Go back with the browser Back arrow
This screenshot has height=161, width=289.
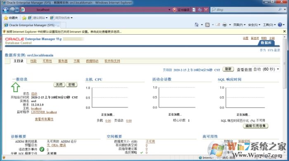(5, 10)
